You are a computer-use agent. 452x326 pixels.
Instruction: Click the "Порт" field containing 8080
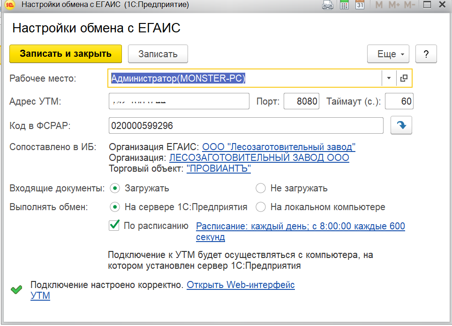tap(301, 101)
